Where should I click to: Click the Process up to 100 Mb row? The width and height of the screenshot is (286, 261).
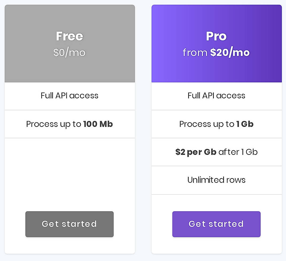click(69, 124)
